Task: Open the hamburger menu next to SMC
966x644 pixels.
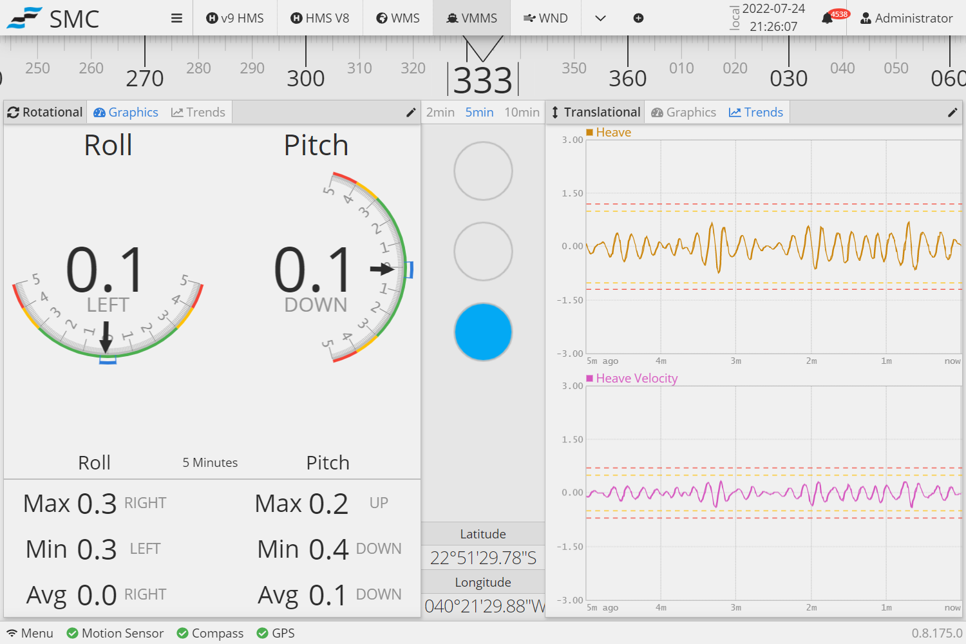Action: (176, 18)
